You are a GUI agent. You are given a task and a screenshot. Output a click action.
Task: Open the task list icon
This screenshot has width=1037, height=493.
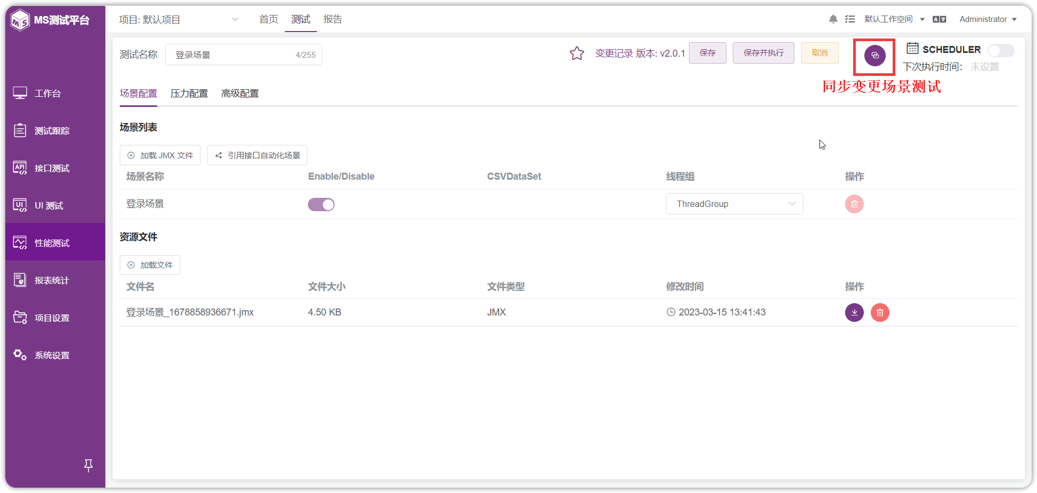850,19
